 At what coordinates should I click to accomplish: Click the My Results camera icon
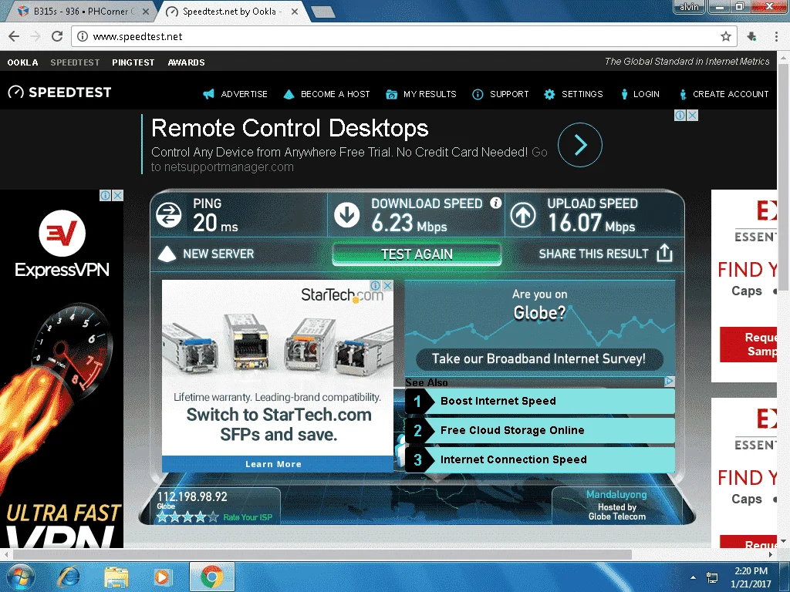(x=391, y=94)
